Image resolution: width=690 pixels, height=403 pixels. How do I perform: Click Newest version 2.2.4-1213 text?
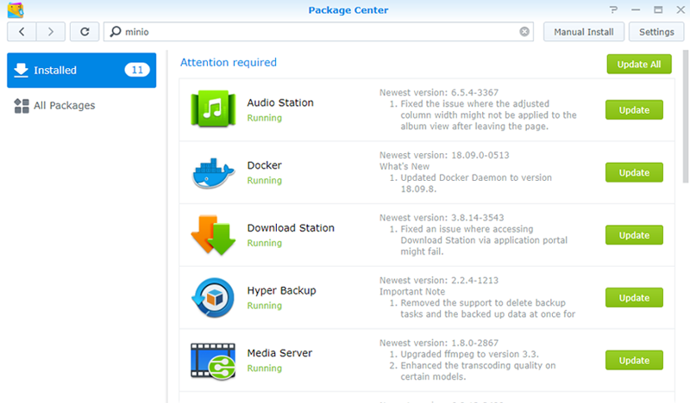439,280
